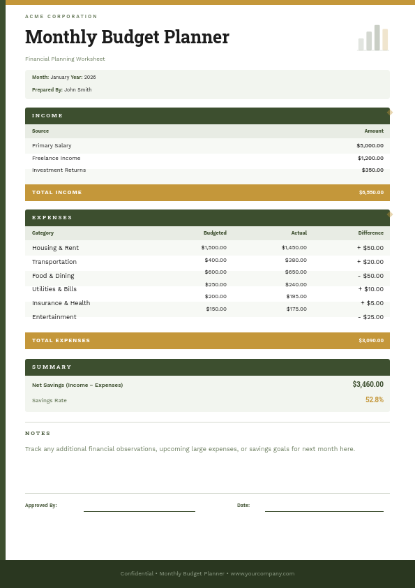Click the TOTAL INCOME label
Viewport: 415px width, 588px height.
[x=57, y=192]
